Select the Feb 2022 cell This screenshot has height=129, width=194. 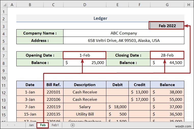point(167,26)
